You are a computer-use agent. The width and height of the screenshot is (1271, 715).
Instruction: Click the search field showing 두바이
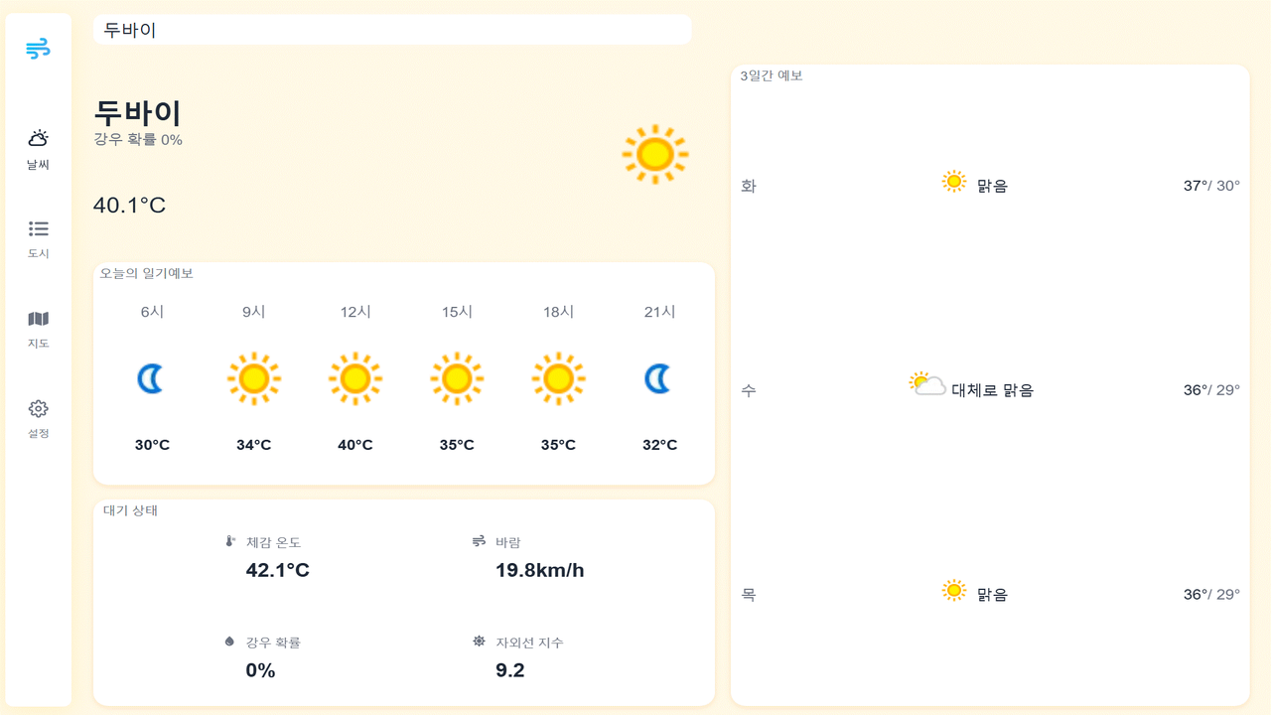click(x=392, y=29)
